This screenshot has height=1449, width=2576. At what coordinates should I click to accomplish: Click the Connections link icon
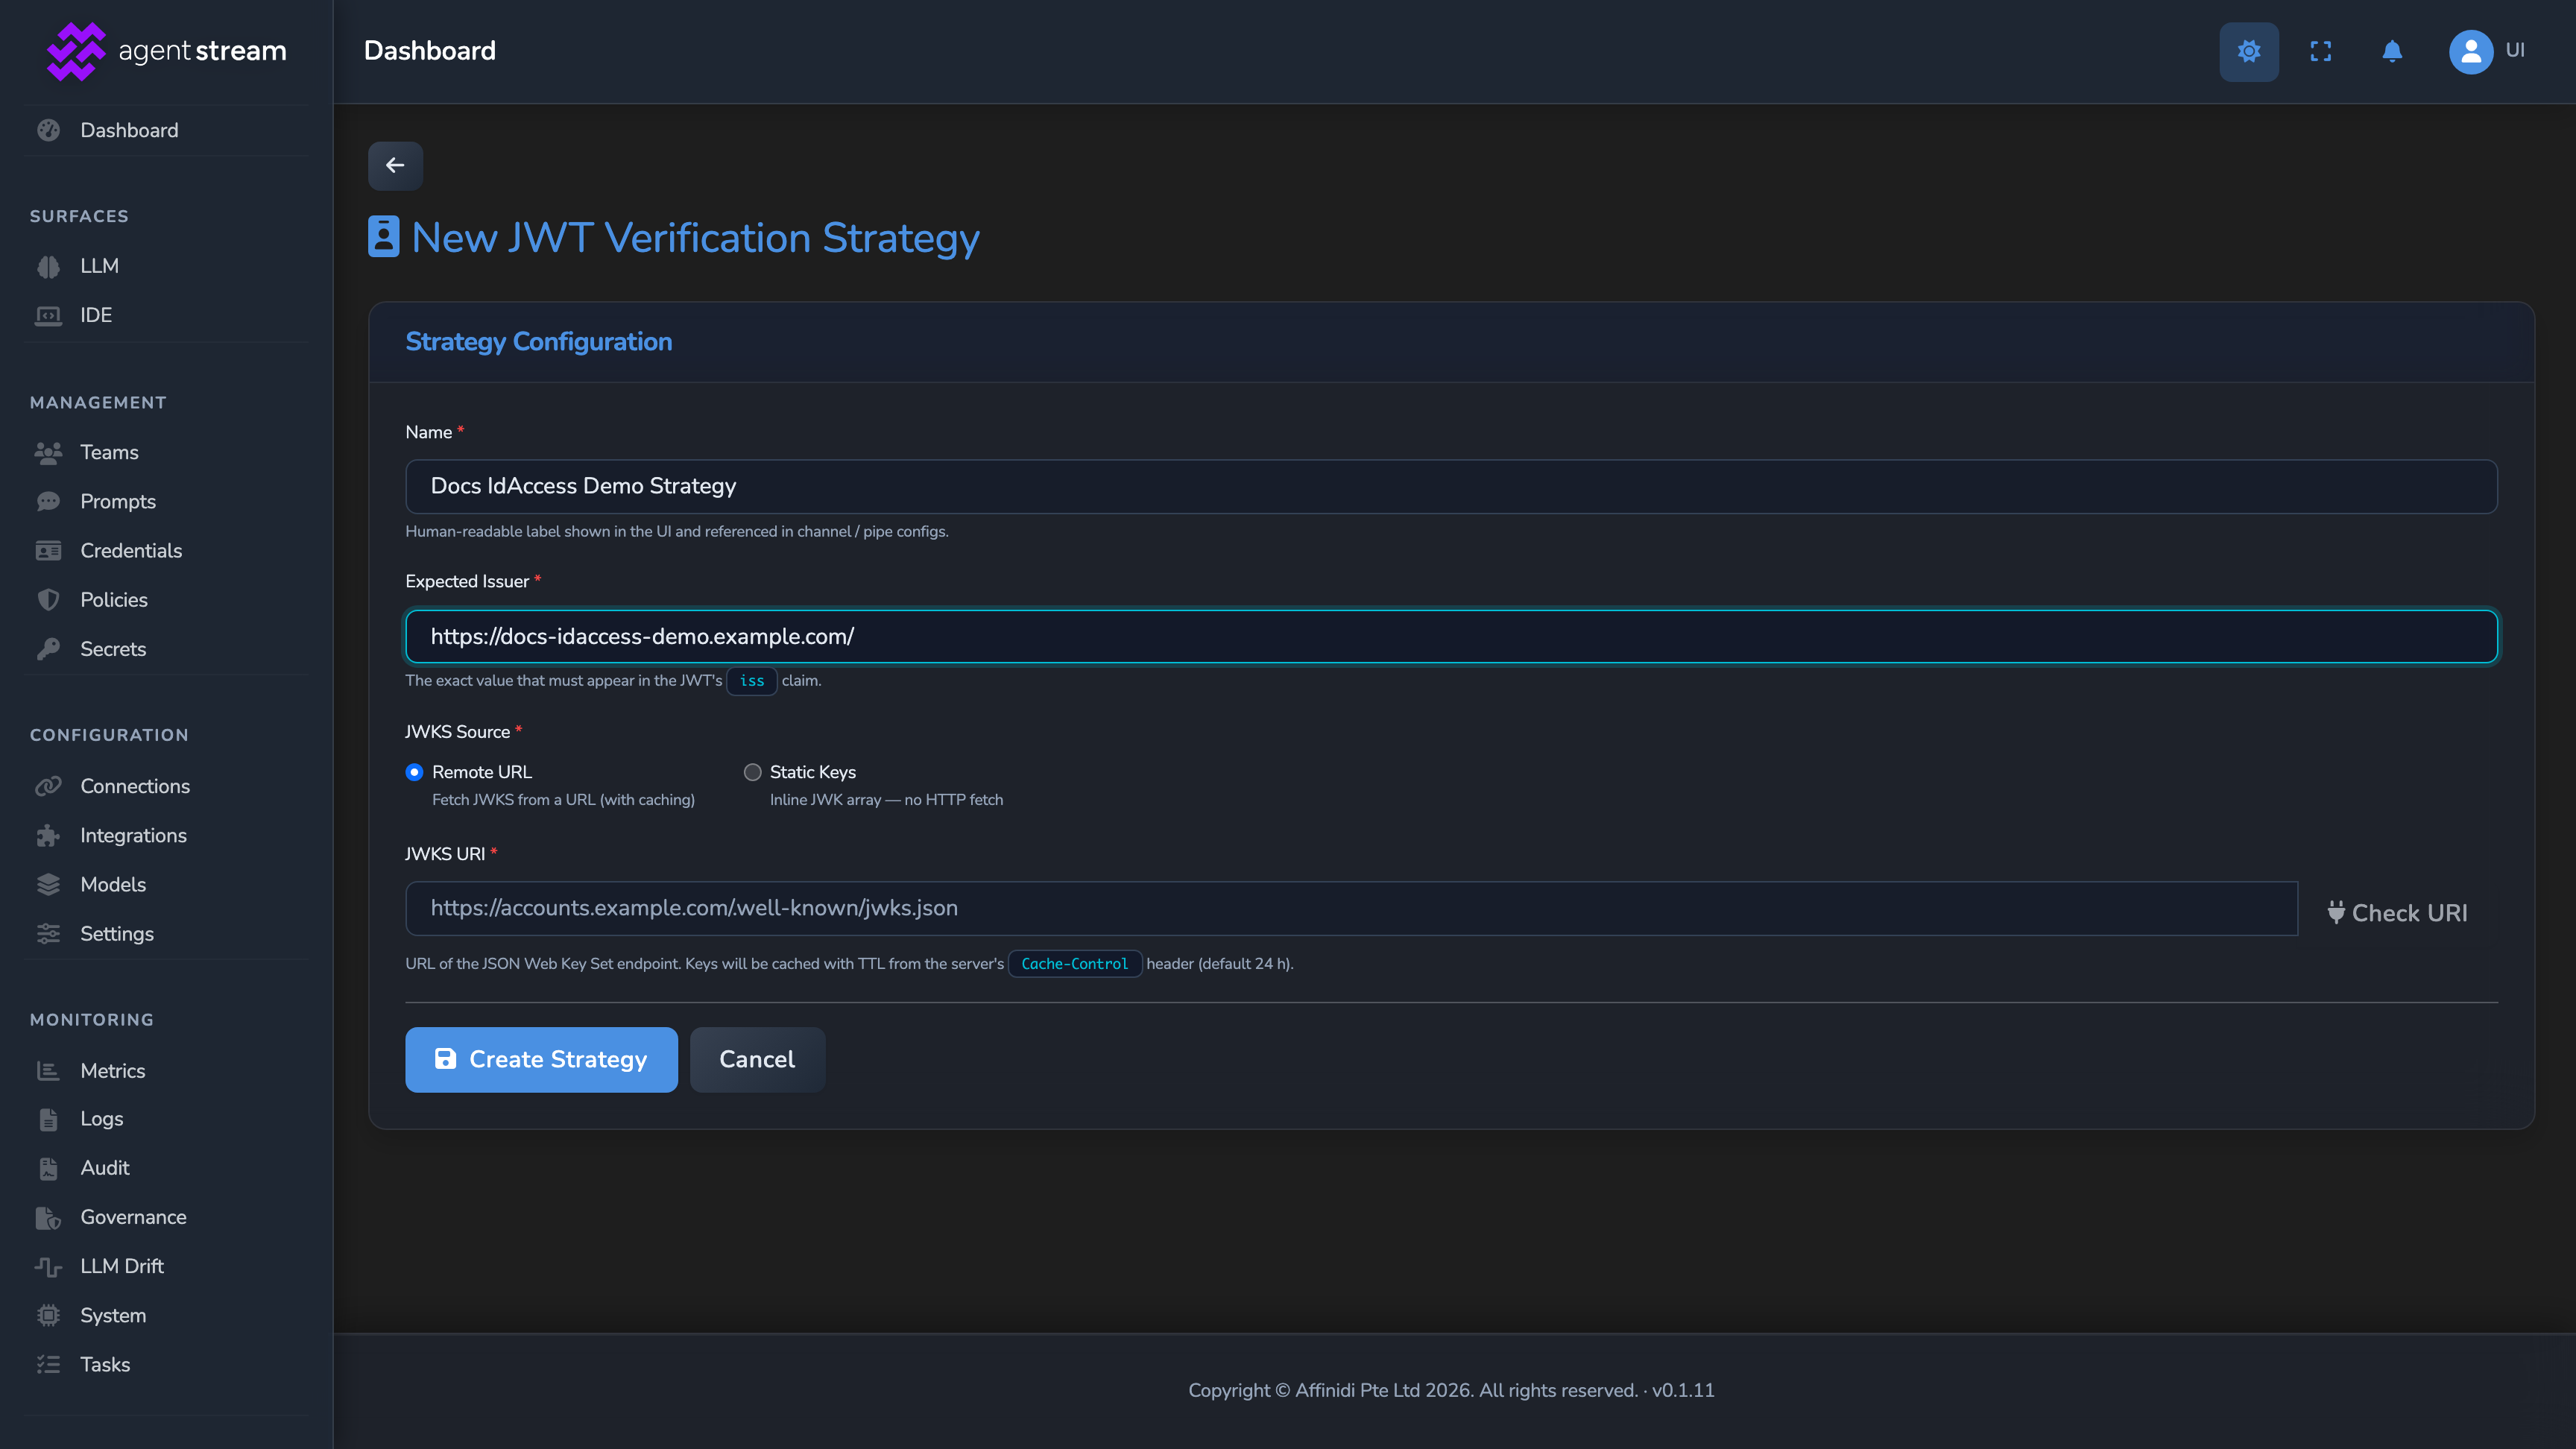tap(48, 786)
